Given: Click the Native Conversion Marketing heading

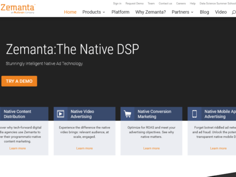Looking at the screenshot, I should pyautogui.click(x=154, y=114).
